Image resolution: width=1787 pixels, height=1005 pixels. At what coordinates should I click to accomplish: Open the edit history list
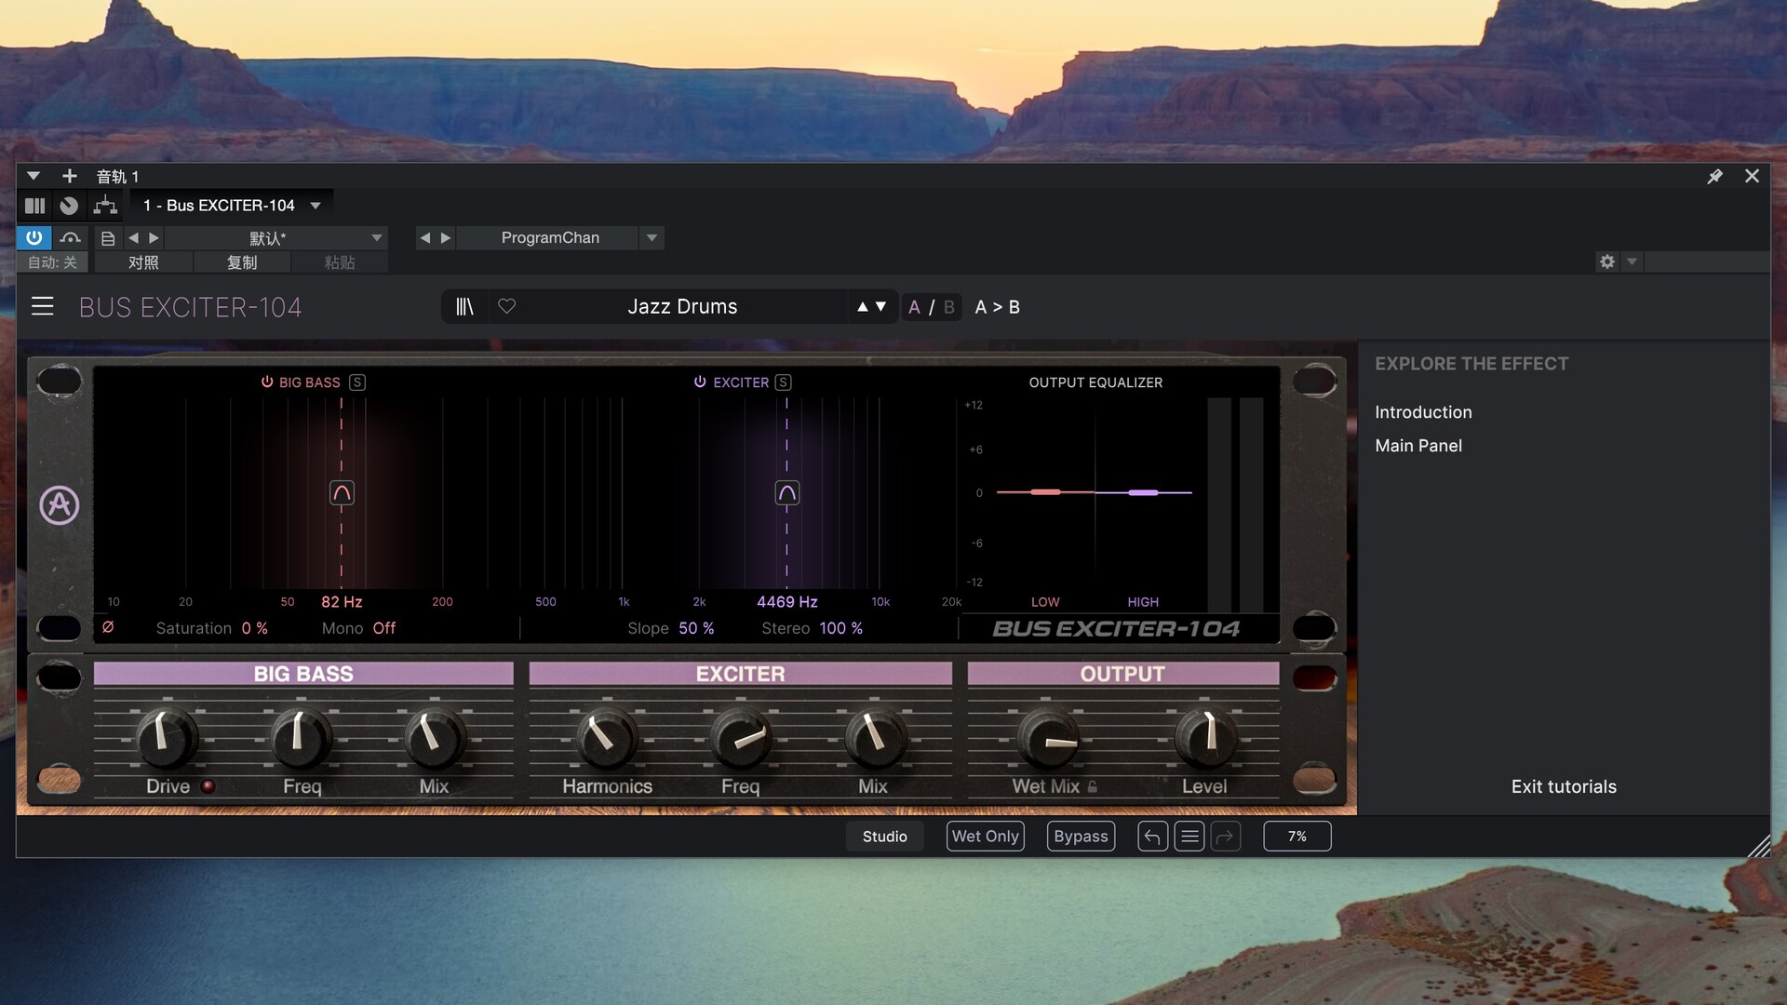(1189, 837)
